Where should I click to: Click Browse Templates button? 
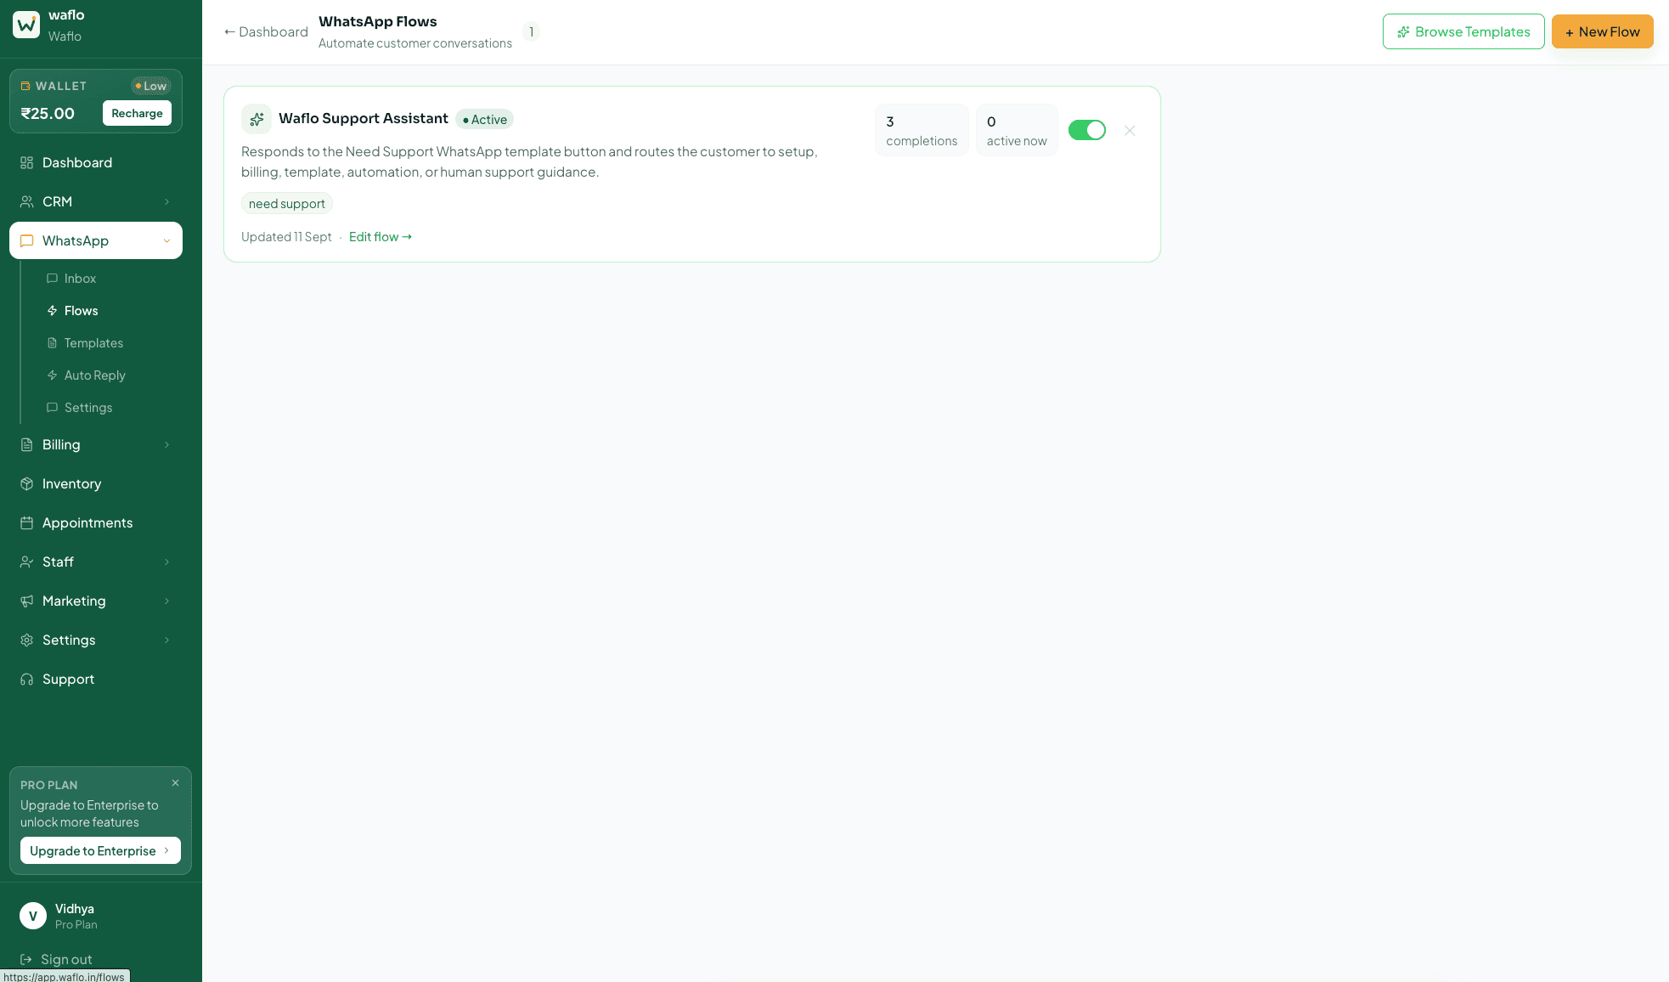1463,31
